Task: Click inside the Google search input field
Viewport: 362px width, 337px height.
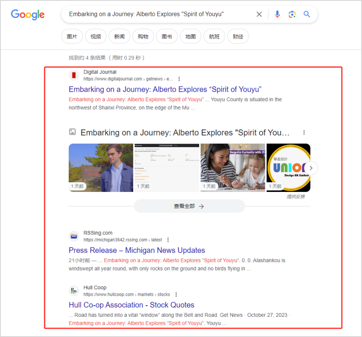Action: coord(158,14)
